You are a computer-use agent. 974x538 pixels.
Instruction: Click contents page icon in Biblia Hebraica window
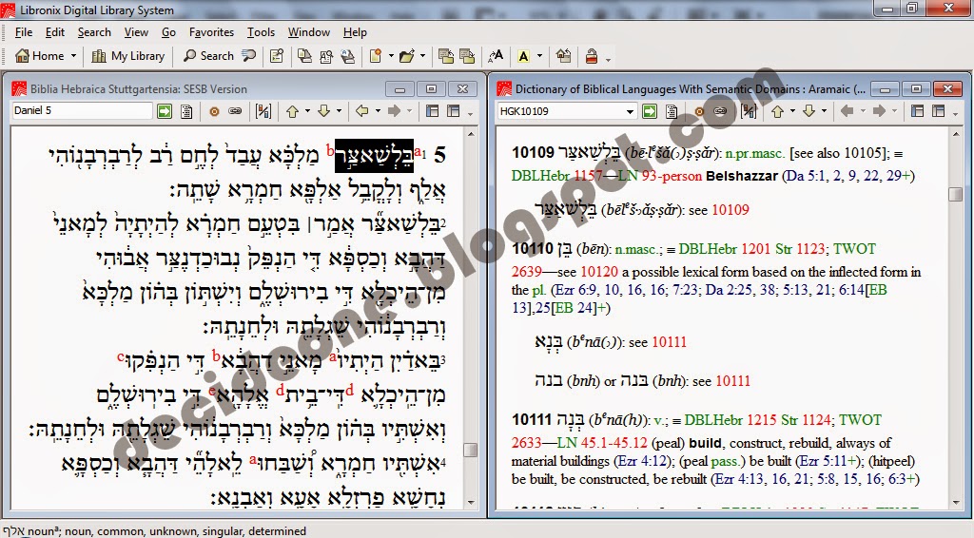coord(186,111)
